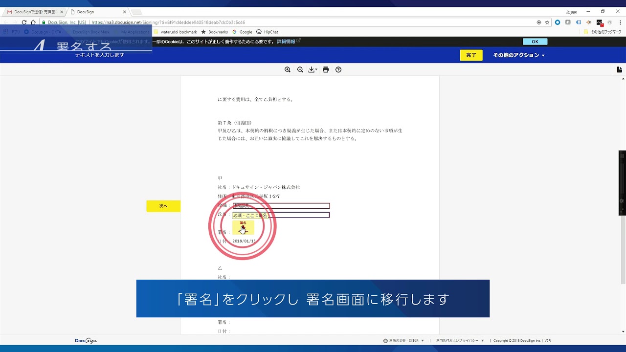The height and width of the screenshot is (352, 626).
Task: Click the gray square extension icon
Action: click(x=568, y=22)
